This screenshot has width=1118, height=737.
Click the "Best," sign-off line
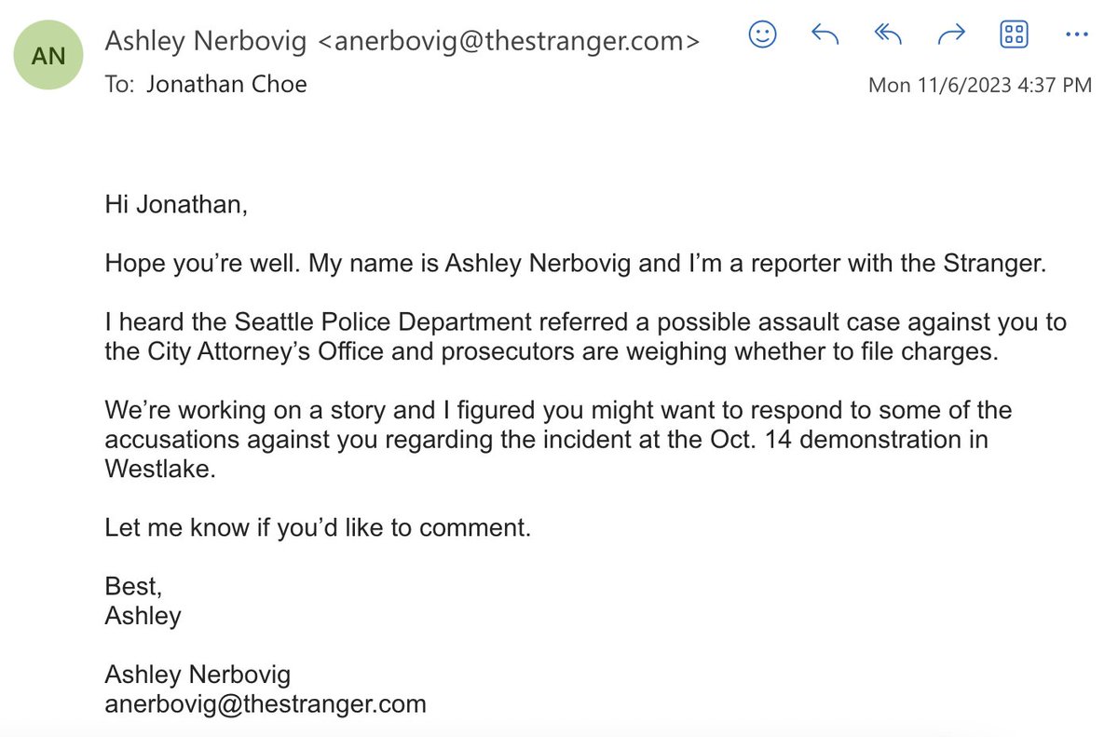click(x=133, y=587)
